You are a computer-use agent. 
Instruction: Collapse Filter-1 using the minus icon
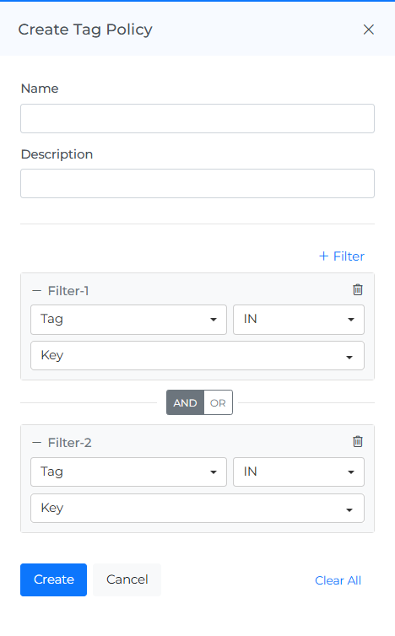click(x=37, y=291)
